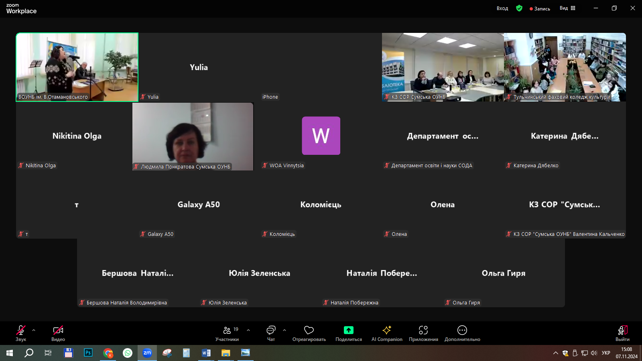The image size is (642, 361).
Task: Start screen sharing with Share button
Action: tap(348, 330)
